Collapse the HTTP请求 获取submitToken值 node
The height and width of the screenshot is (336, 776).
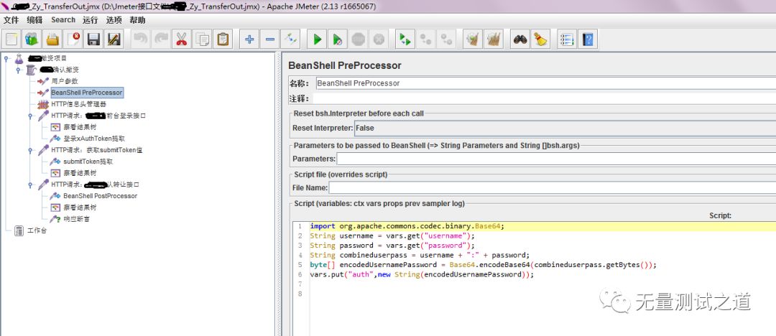click(x=30, y=150)
